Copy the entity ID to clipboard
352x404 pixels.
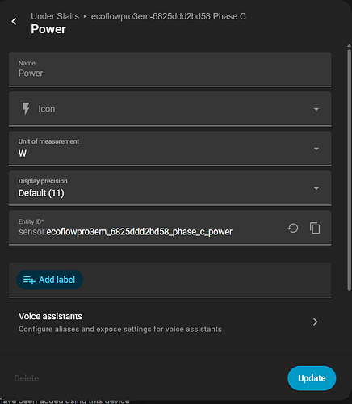coord(315,228)
